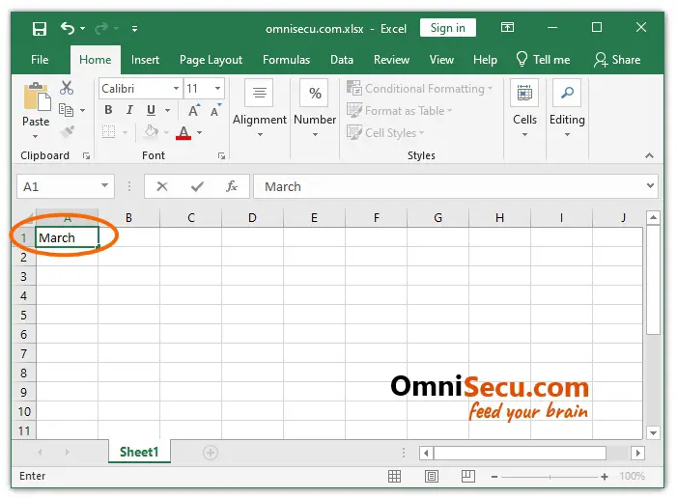Click the Save icon in quick access toolbar
The image size is (677, 498).
coord(40,29)
